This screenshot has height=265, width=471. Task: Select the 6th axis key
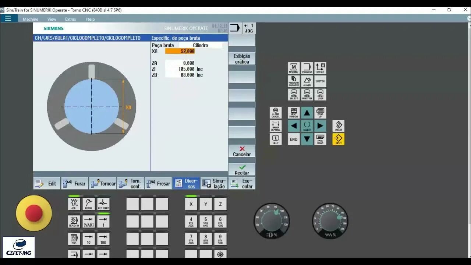point(220,222)
